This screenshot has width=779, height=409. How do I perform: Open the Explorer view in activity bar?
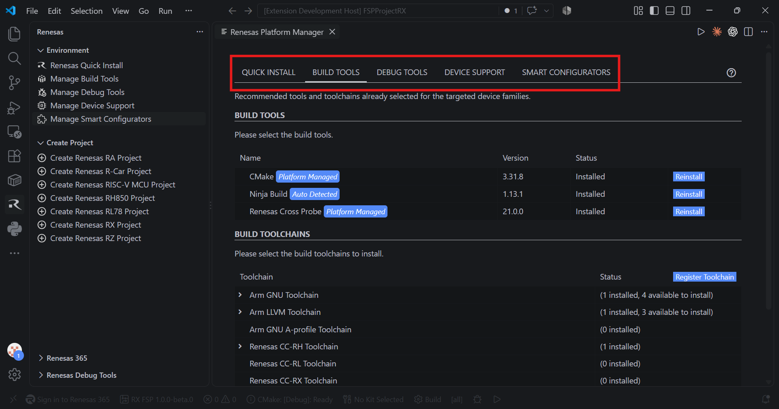pos(14,34)
